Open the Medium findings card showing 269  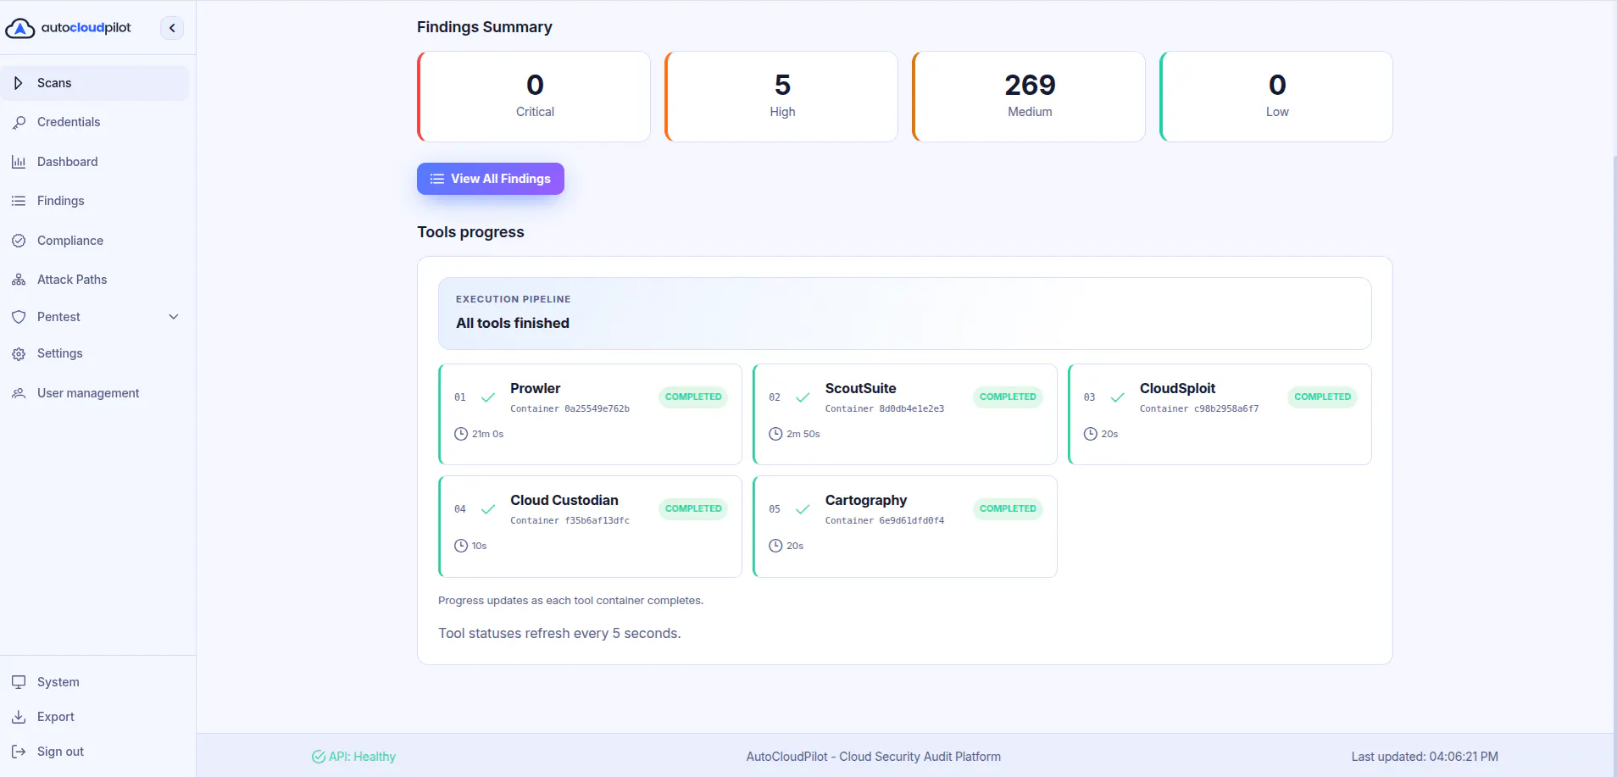click(1029, 97)
